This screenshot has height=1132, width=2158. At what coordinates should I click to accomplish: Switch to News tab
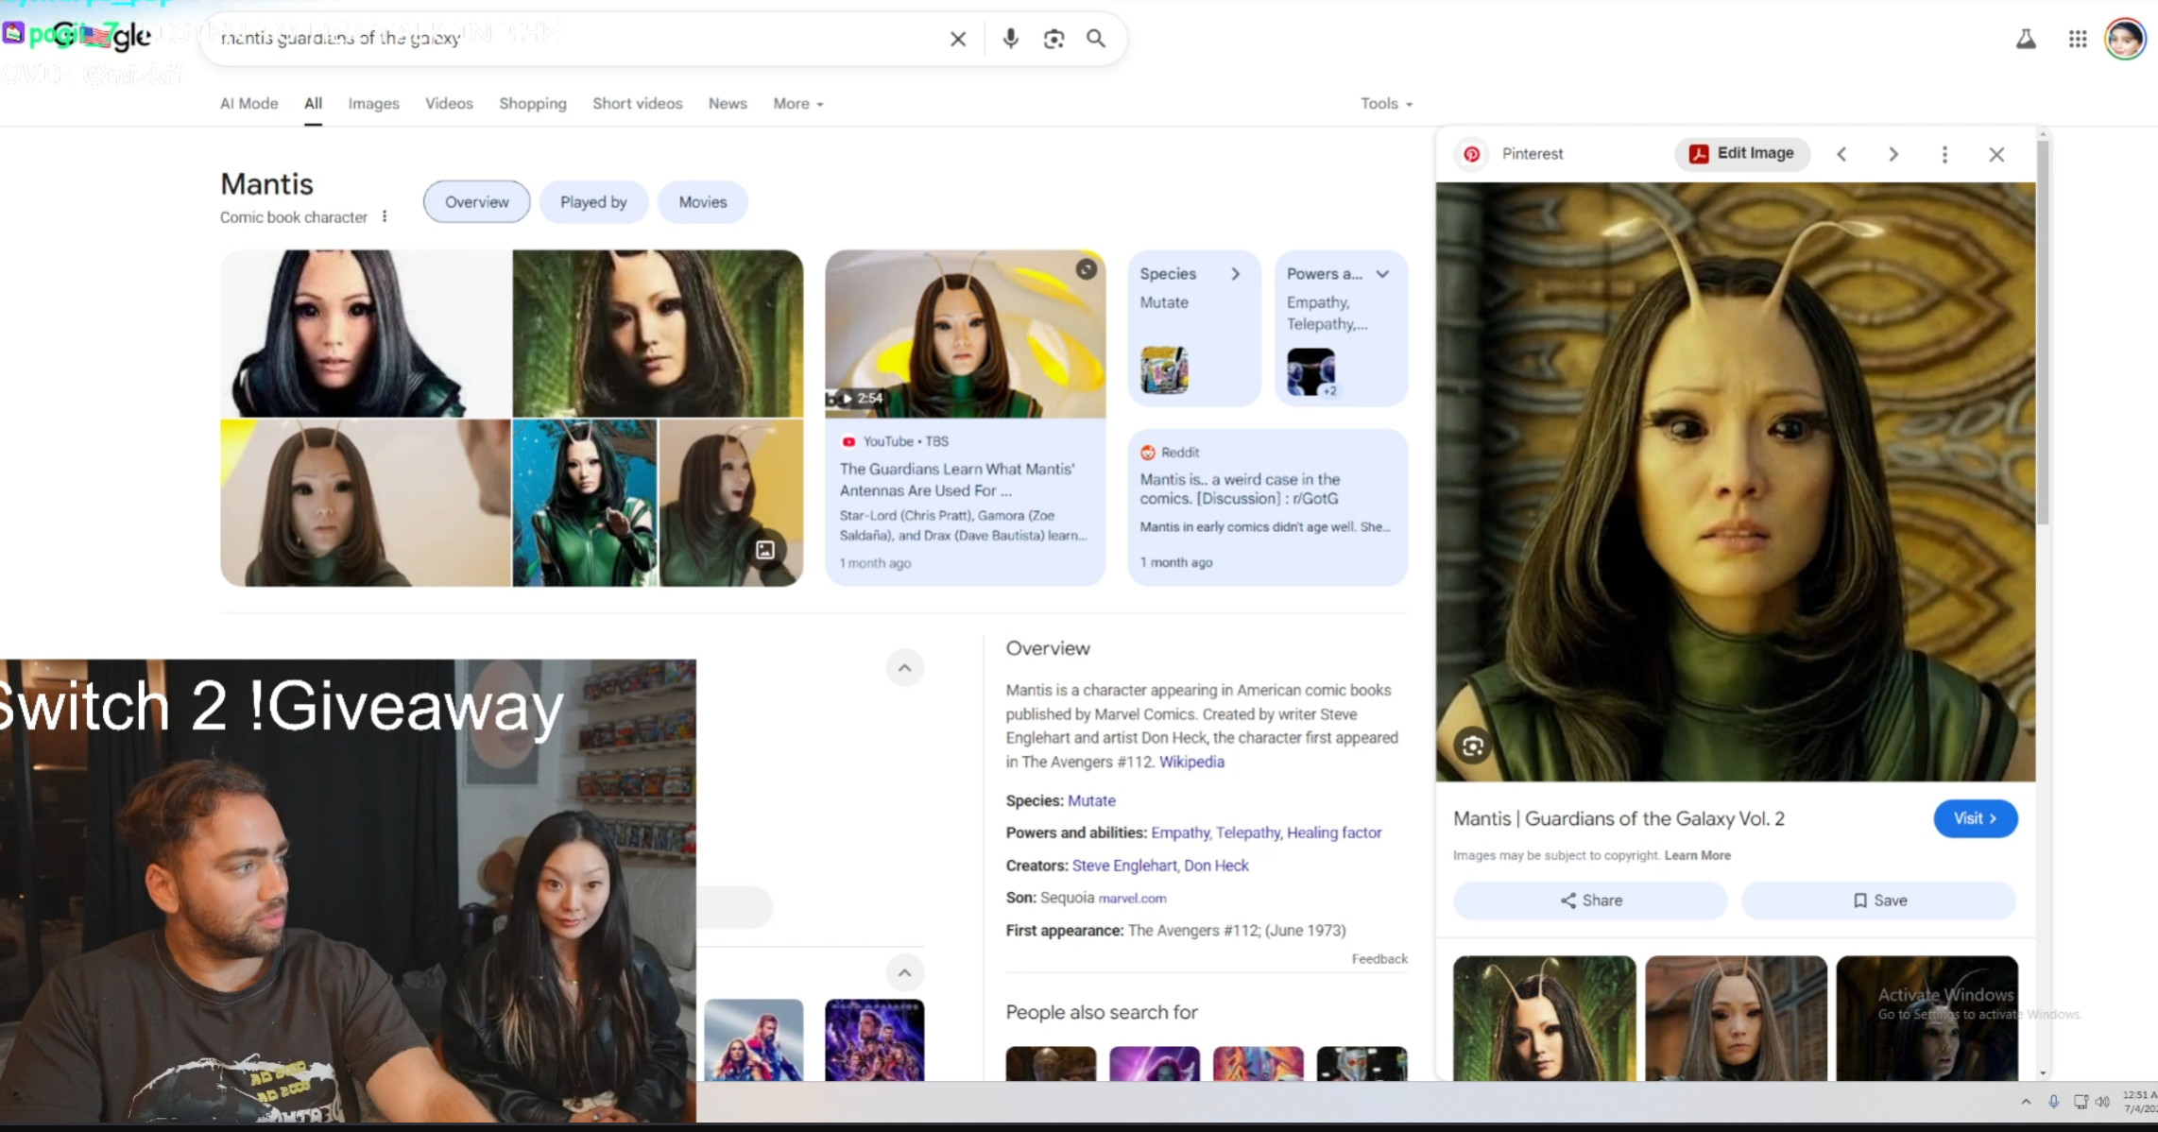728,104
